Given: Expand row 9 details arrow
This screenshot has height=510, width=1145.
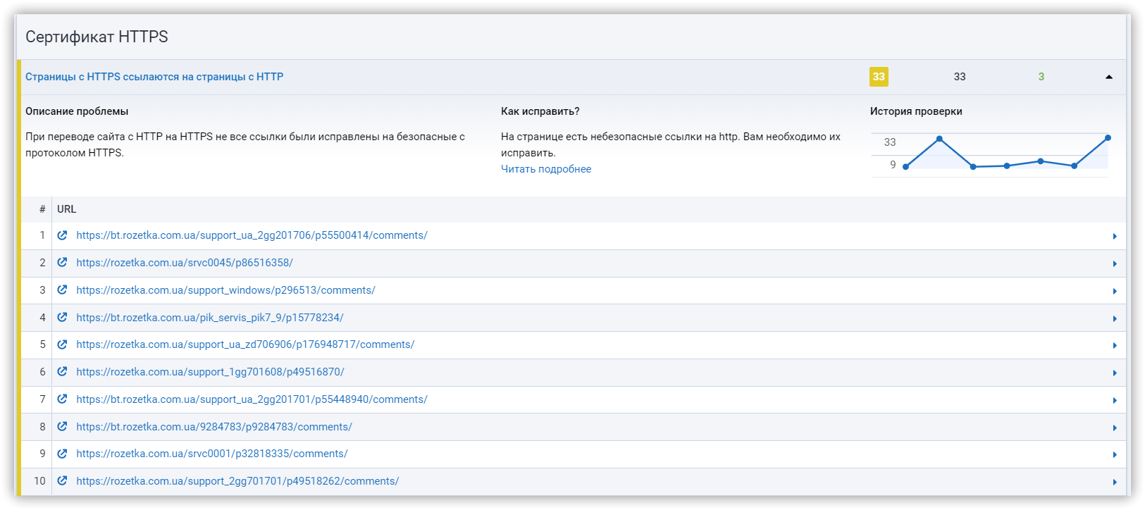Looking at the screenshot, I should click(1115, 455).
